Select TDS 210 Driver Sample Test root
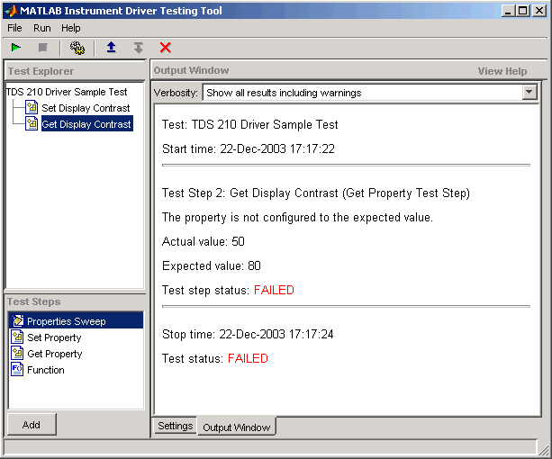The width and height of the screenshot is (552, 459). pos(67,92)
